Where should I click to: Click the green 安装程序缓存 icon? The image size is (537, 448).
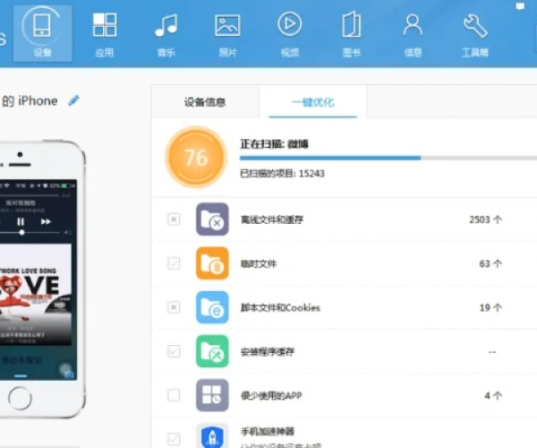click(212, 351)
